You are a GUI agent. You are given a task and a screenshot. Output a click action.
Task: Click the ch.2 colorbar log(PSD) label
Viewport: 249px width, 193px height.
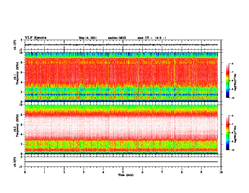(x=235, y=134)
